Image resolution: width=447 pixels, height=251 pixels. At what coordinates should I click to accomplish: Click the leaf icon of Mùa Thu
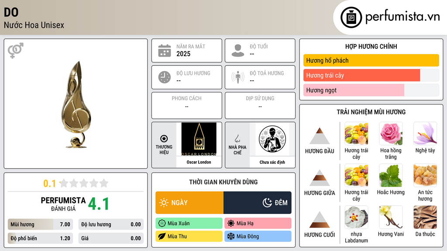[162, 236]
